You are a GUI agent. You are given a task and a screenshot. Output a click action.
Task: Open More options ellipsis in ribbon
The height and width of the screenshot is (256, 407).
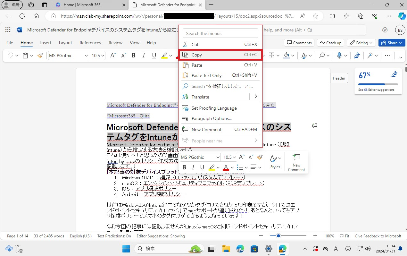pos(387,55)
